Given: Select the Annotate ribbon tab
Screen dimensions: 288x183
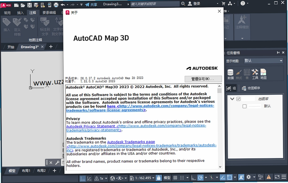Looking at the screenshot, I should (33, 13).
